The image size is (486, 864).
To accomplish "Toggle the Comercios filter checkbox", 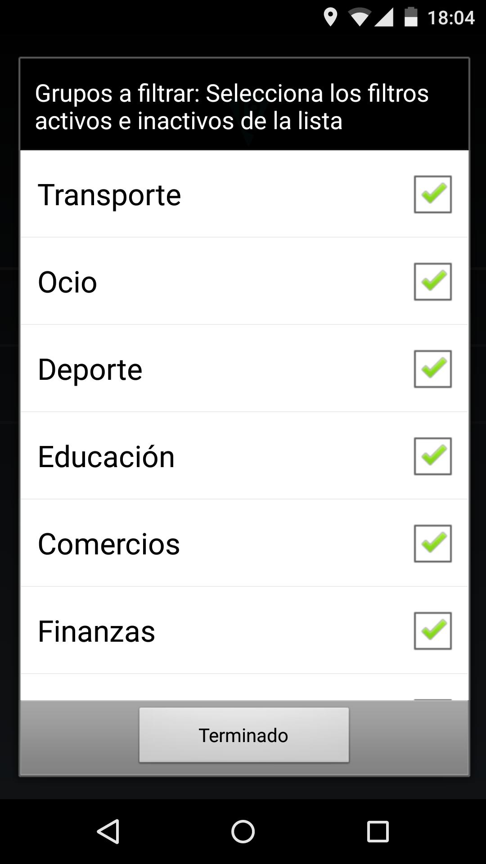I will (432, 544).
